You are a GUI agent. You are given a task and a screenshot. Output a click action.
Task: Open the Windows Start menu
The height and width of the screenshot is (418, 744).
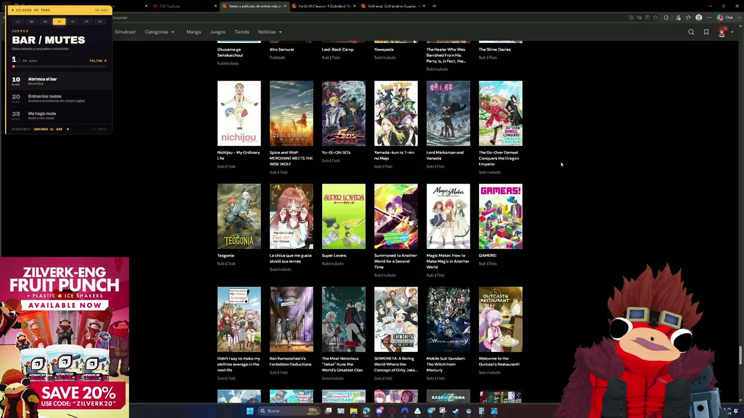(x=250, y=411)
